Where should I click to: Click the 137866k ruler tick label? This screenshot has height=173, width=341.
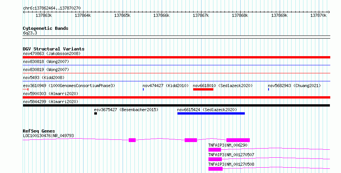click(x=161, y=15)
